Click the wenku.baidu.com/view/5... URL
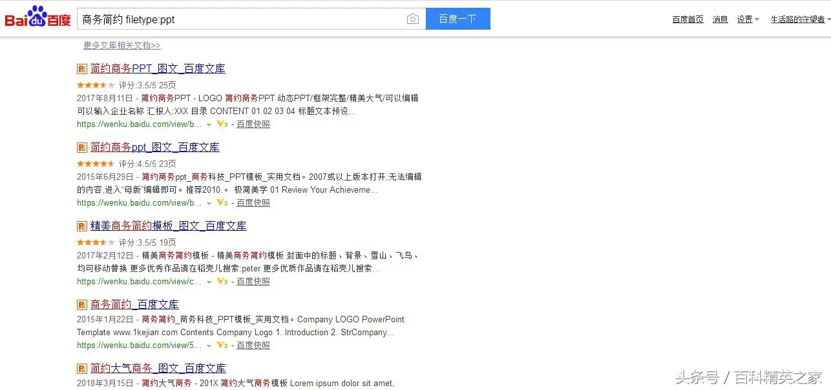This screenshot has height=390, width=831. point(140,346)
